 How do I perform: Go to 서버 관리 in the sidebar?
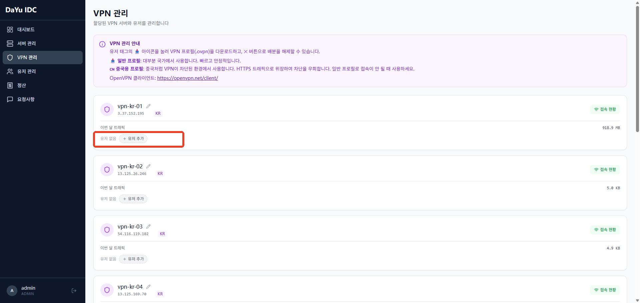[27, 44]
